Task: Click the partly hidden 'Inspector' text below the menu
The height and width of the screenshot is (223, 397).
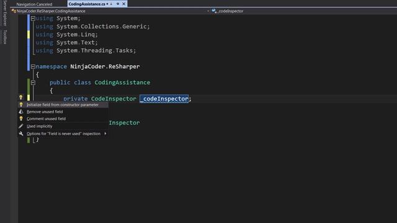Action: [x=124, y=123]
